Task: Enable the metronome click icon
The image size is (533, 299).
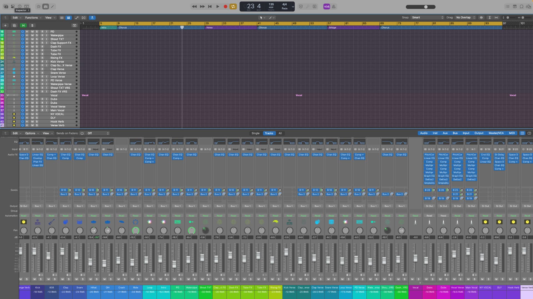Action: click(334, 6)
